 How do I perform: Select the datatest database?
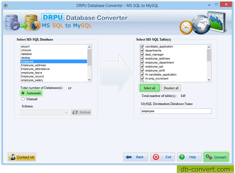[54, 54]
